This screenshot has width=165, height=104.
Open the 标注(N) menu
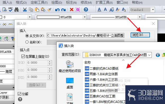tap(71, 2)
